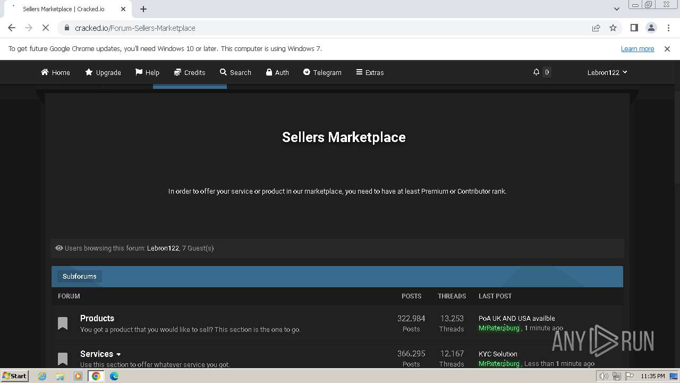Click the site lock icon
Viewport: 680px width, 383px height.
[67, 28]
